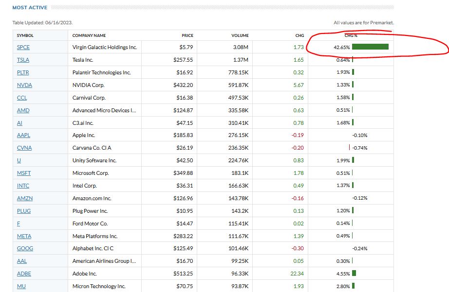Click the INTC ticker link
Viewport: 449px width, 292px height.
(23, 186)
